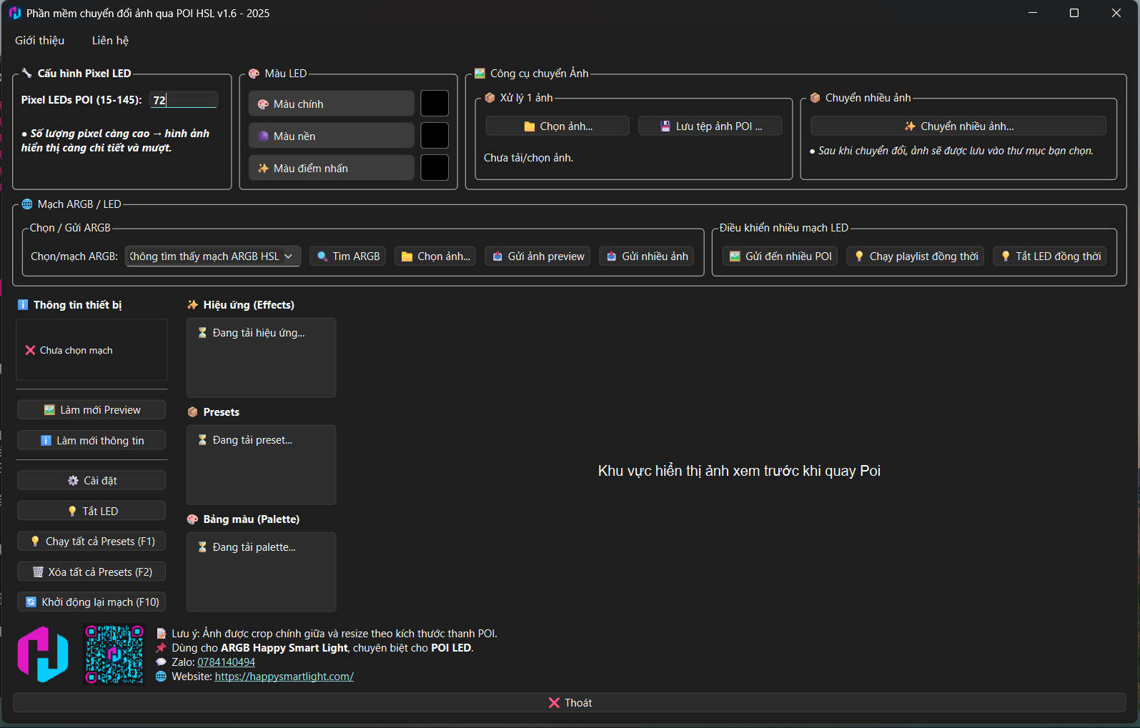Click Làm mới thông tin button
This screenshot has height=728, width=1140.
point(91,441)
